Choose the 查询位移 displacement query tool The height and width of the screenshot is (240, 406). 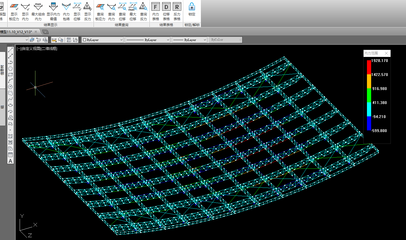122,12
